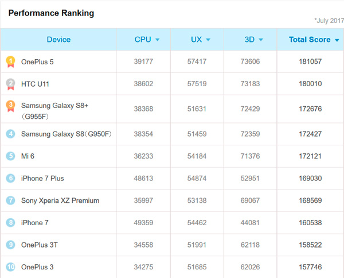Click the rank 6 circle badge

(10, 179)
